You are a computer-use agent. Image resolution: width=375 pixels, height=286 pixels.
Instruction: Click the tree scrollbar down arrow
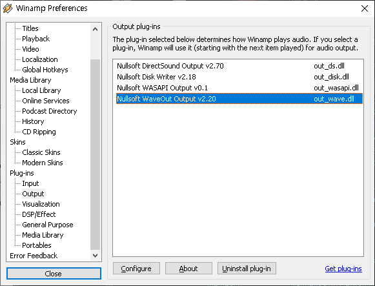pos(95,256)
